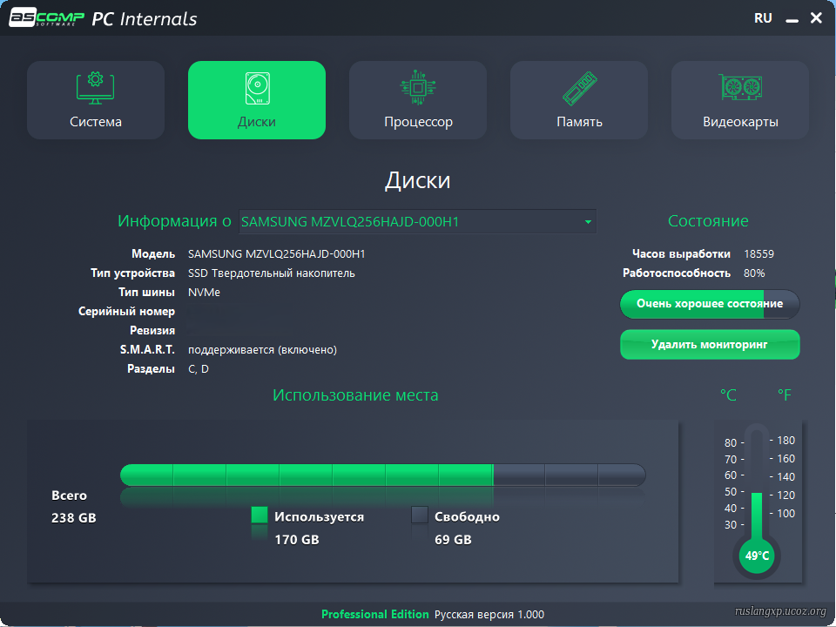The width and height of the screenshot is (836, 627).
Task: Click the Часов выработки label
Action: point(681,253)
